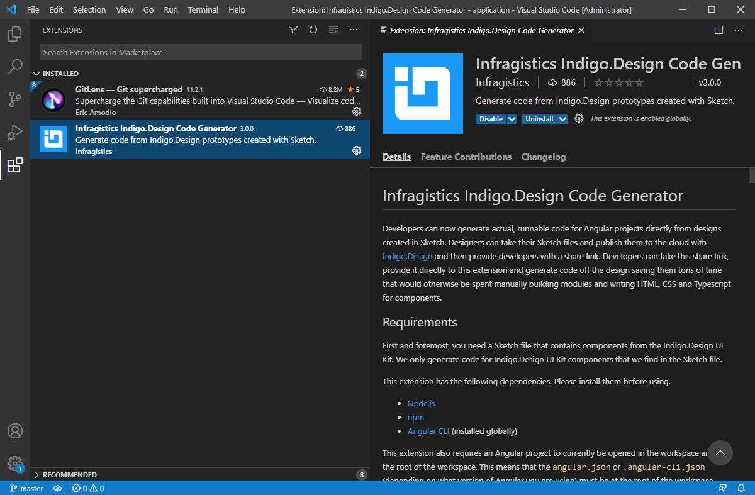Open the Go menu
The height and width of the screenshot is (495, 755).
pyautogui.click(x=148, y=10)
